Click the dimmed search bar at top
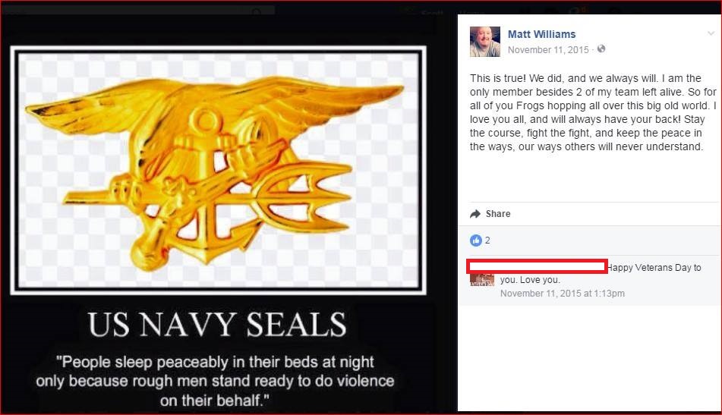Viewport: 722px width, 415px height. (x=138, y=10)
